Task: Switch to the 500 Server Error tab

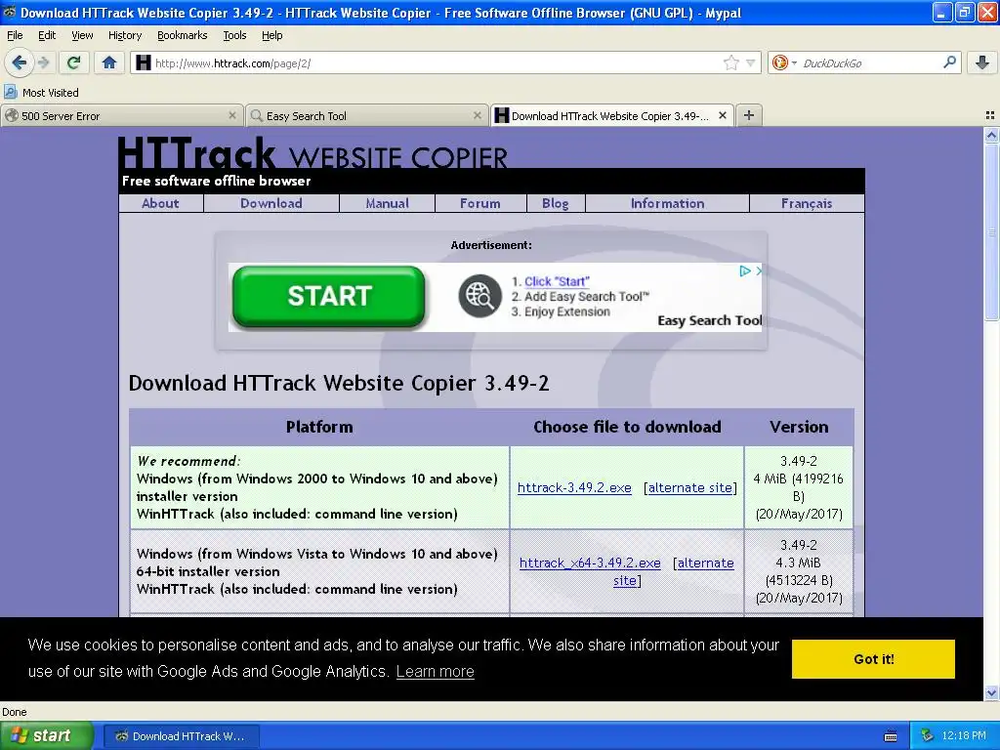Action: 122,115
